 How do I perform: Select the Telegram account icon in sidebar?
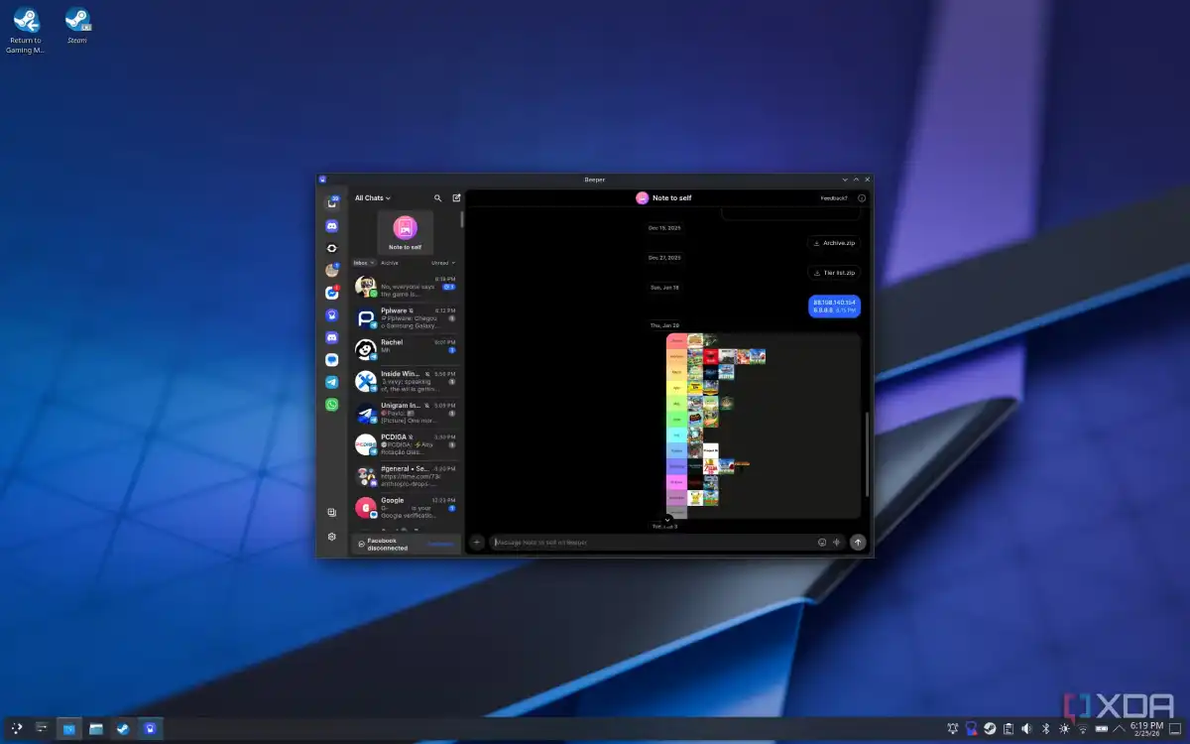[332, 382]
